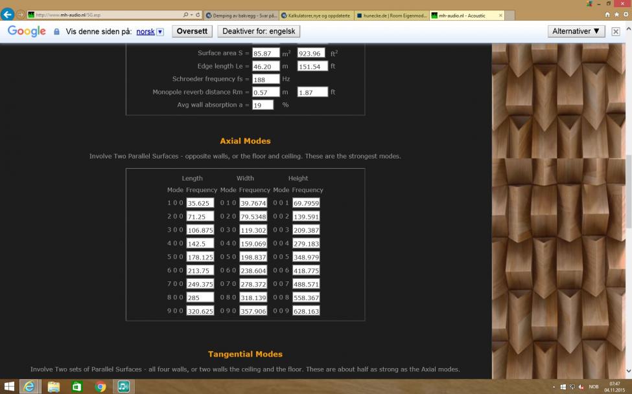Open the Alternativer dropdown
Screen dimensions: 632x394
[576, 32]
